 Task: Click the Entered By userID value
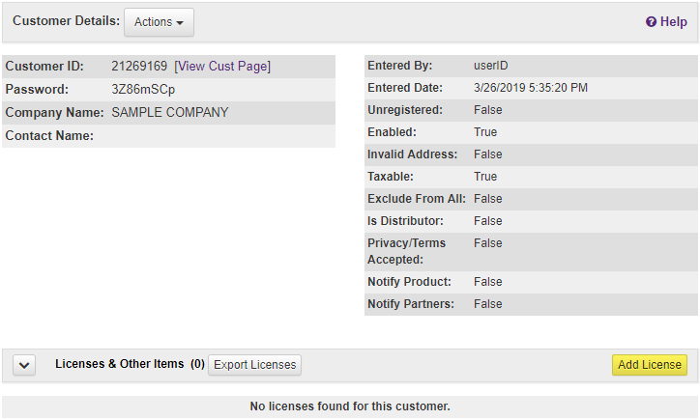click(491, 67)
